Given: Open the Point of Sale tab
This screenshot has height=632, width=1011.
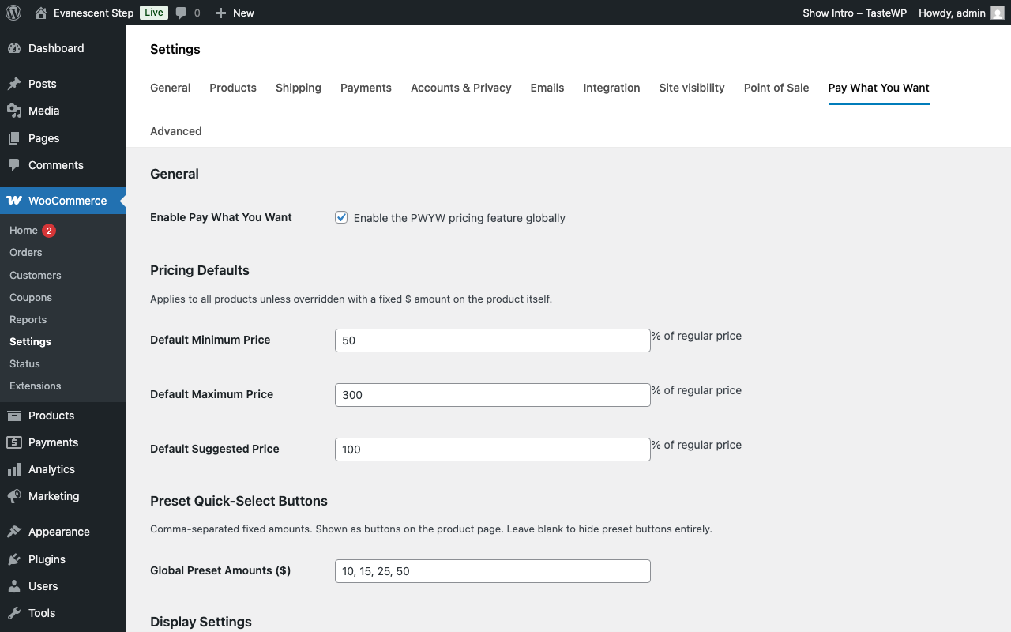Looking at the screenshot, I should [x=776, y=88].
